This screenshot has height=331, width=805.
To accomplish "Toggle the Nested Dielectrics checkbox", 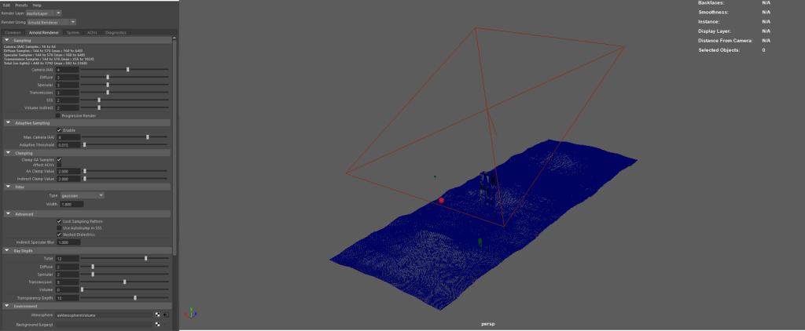I will pos(59,234).
